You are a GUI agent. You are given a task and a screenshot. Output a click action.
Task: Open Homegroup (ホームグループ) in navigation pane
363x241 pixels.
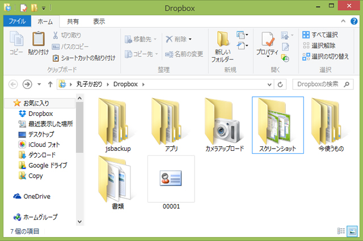point(35,217)
